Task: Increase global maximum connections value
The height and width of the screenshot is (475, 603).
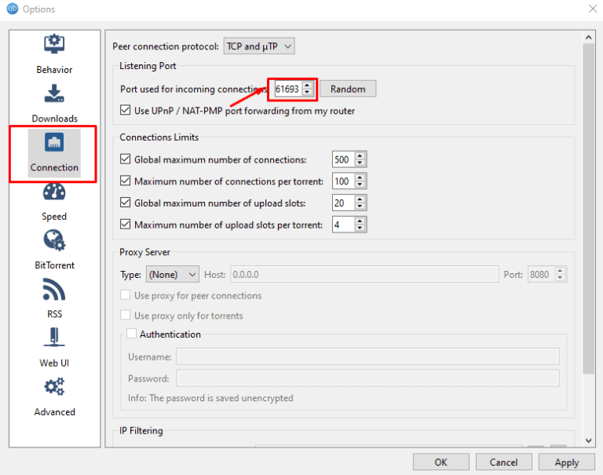Action: tap(360, 155)
